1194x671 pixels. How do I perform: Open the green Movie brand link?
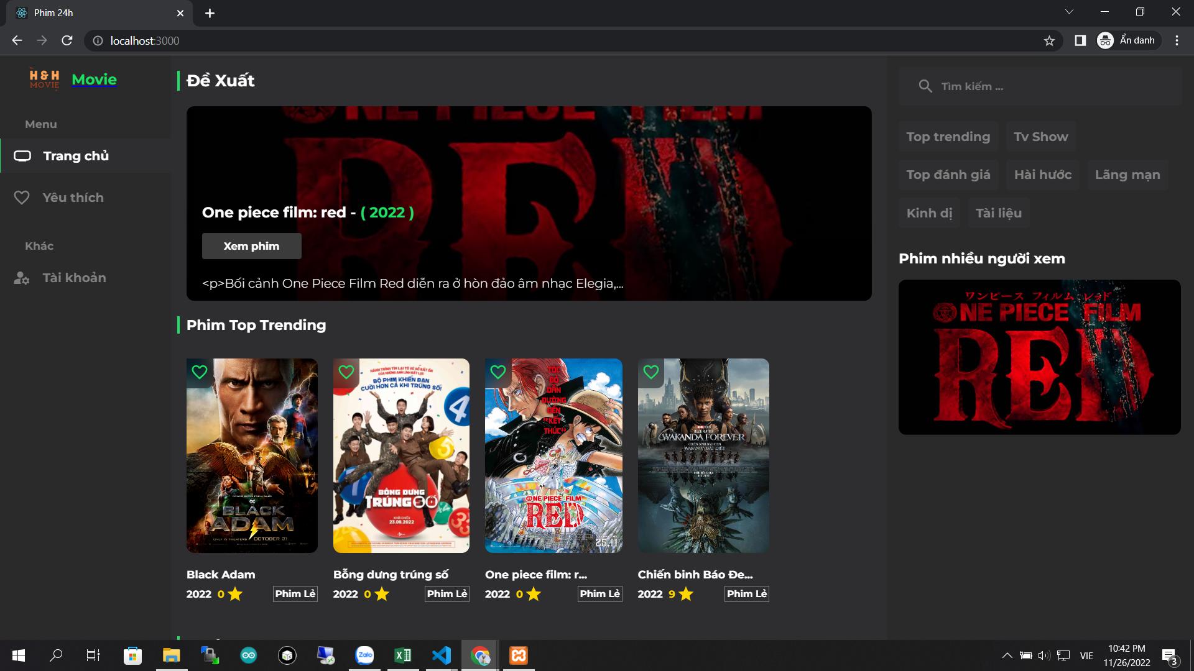[x=94, y=80]
